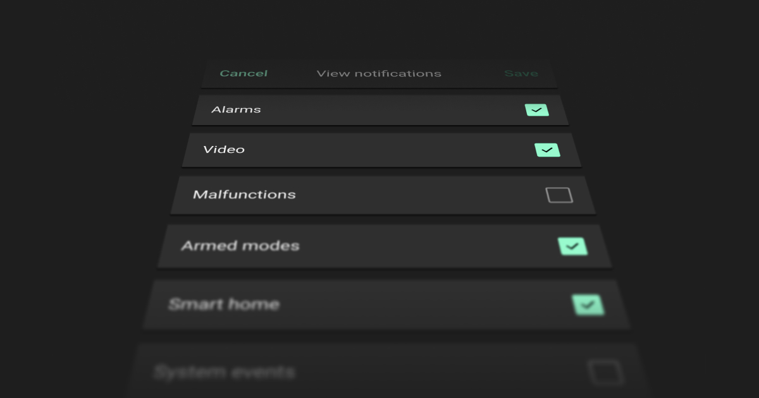Click the Save button
The image size is (759, 398).
521,73
